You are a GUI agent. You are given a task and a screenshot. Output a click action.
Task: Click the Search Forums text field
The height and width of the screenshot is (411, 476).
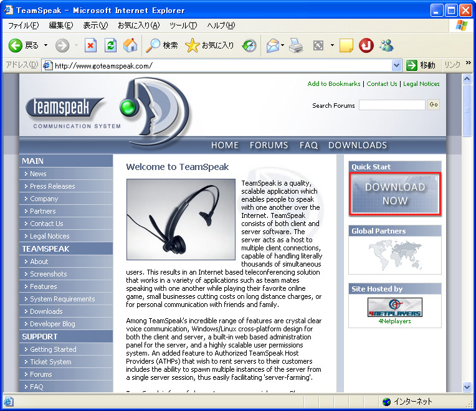click(392, 105)
